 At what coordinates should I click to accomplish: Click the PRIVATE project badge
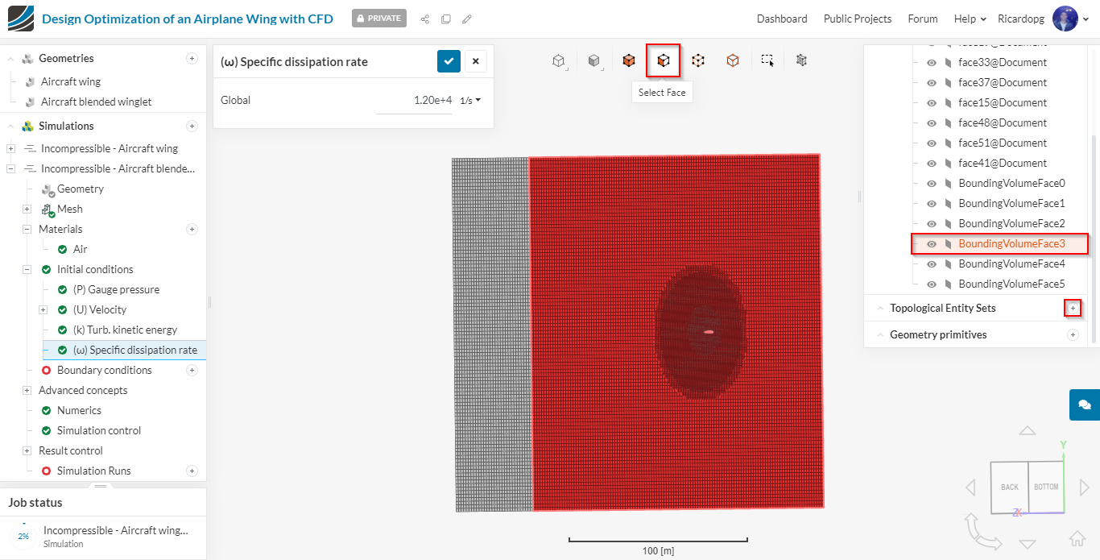(x=379, y=19)
